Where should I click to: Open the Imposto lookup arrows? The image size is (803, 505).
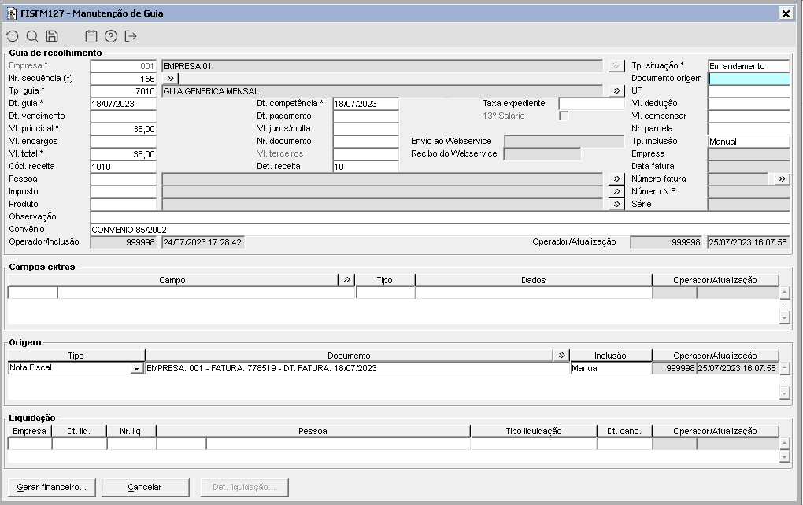click(x=616, y=191)
